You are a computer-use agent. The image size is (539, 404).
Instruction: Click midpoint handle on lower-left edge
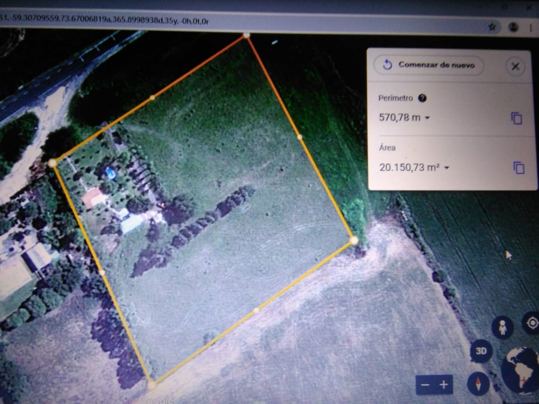102,272
